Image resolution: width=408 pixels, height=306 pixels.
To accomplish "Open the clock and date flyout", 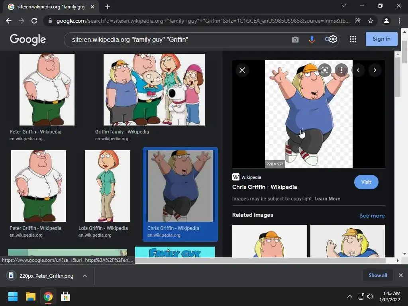I will point(390,296).
